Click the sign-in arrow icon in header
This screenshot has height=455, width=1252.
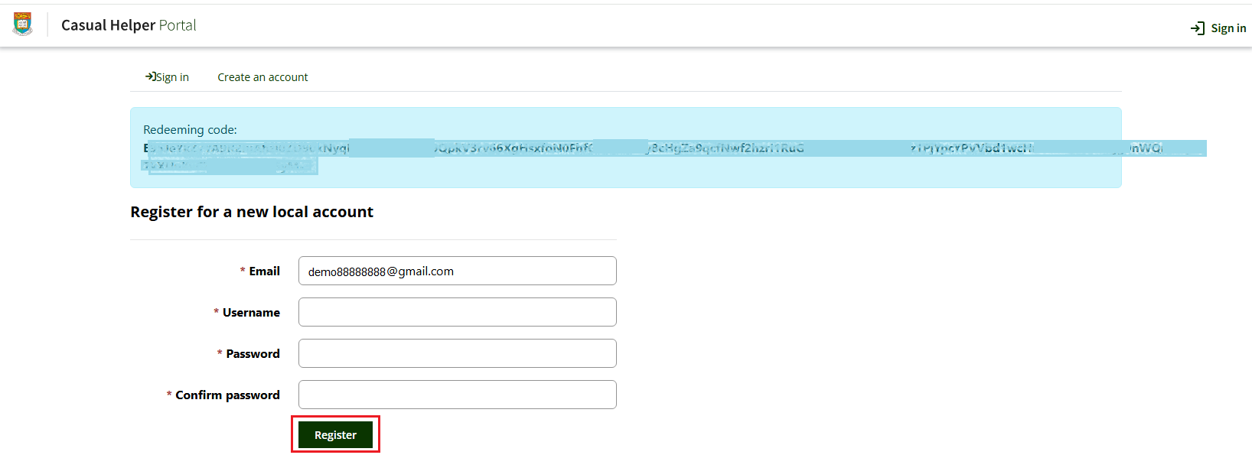[x=1197, y=28]
